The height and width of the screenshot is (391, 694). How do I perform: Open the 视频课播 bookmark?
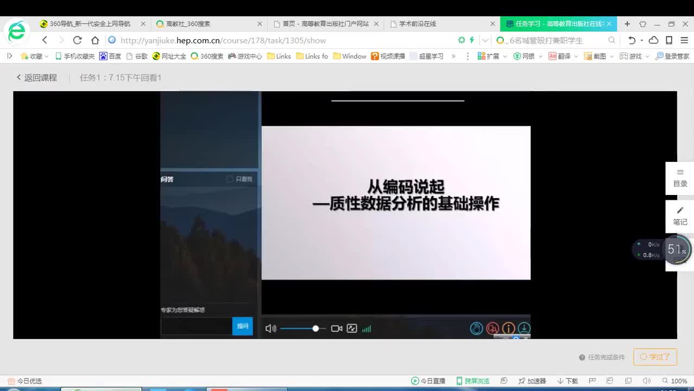(388, 56)
